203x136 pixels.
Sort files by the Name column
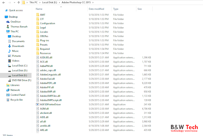[39, 9]
